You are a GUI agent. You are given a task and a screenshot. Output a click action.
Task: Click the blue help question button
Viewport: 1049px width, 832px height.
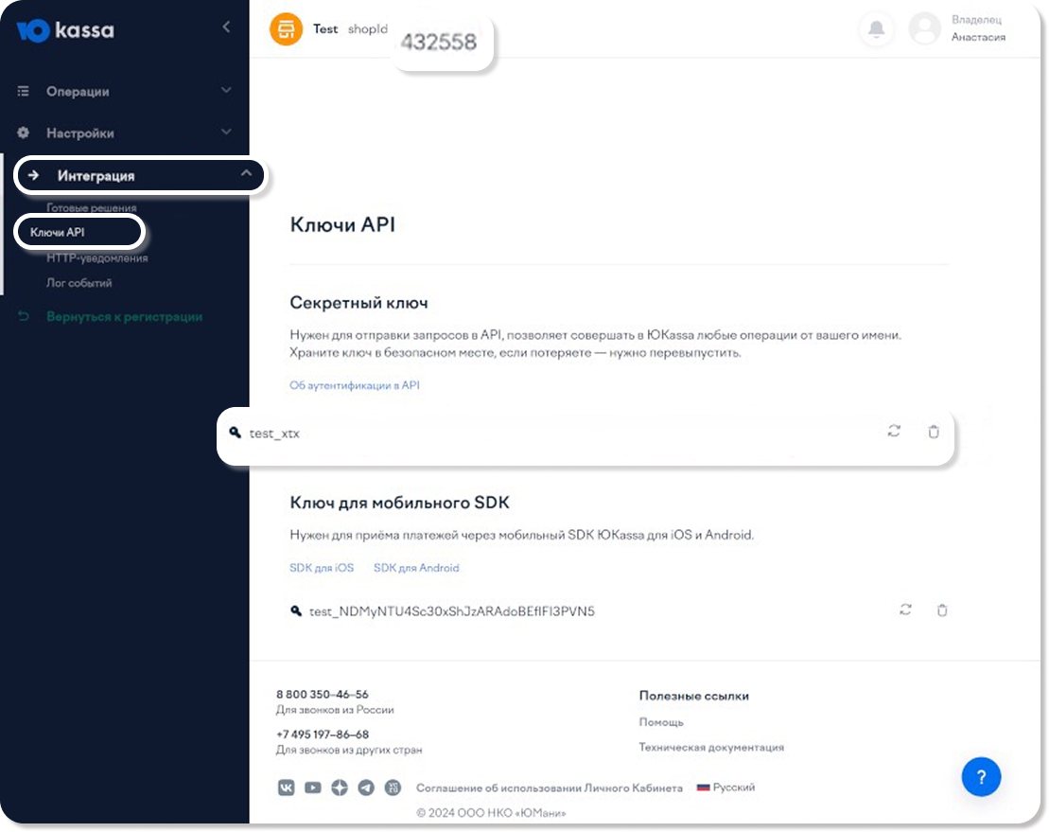[981, 777]
